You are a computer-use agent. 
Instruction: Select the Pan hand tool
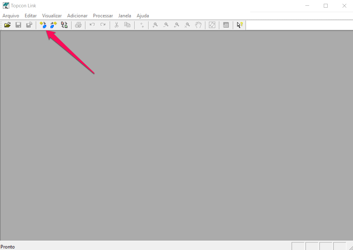pyautogui.click(x=198, y=25)
